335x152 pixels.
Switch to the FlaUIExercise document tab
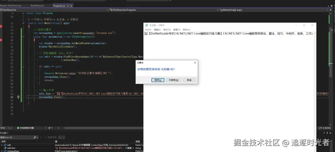tap(38, 6)
